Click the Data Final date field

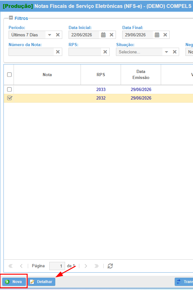point(137,35)
